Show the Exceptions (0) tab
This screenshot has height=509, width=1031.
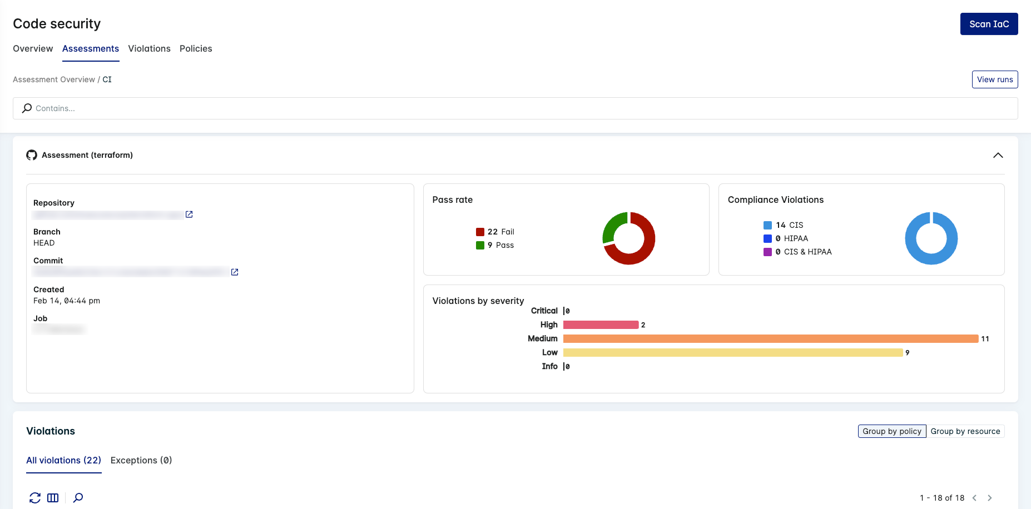click(x=141, y=460)
